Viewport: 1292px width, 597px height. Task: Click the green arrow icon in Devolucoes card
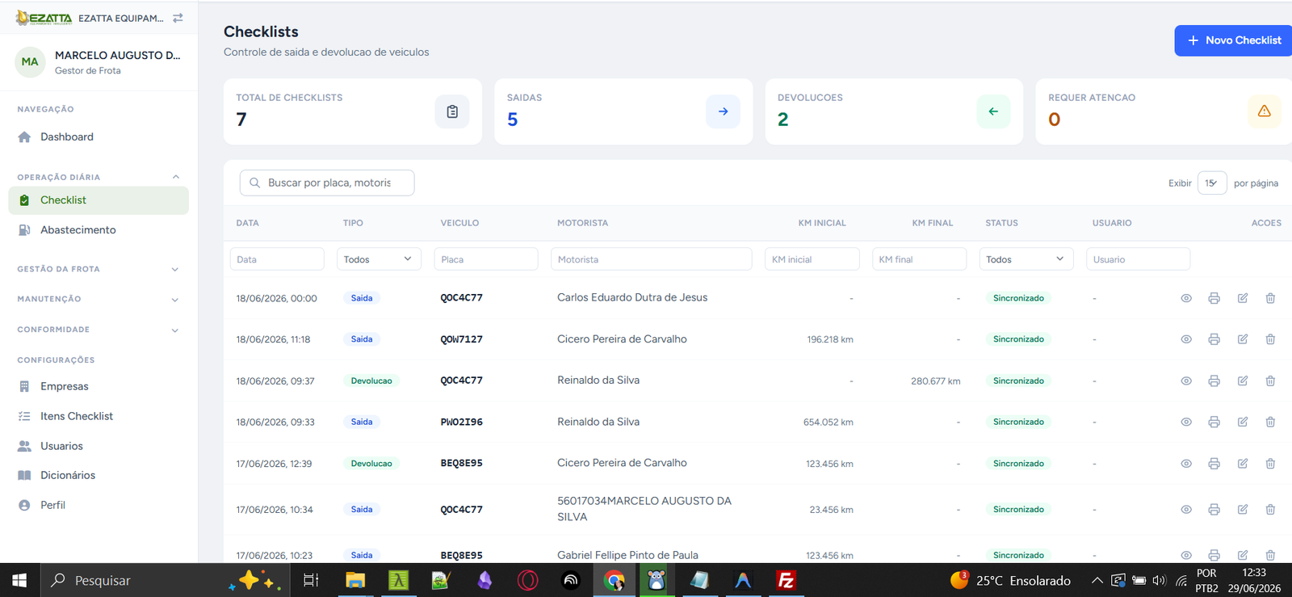pyautogui.click(x=993, y=111)
